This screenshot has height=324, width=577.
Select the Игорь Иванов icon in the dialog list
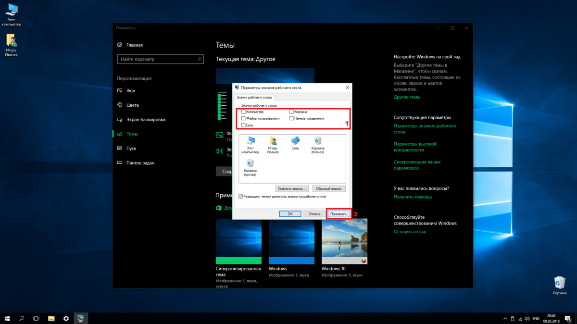click(273, 144)
